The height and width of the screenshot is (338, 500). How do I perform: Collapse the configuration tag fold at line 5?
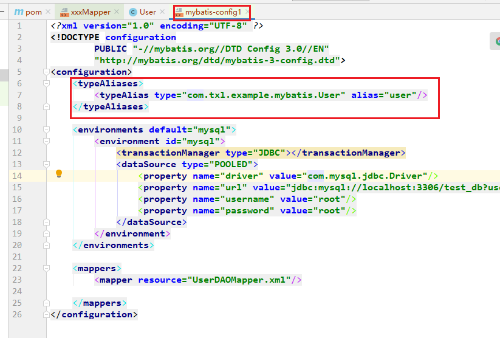pyautogui.click(x=47, y=72)
